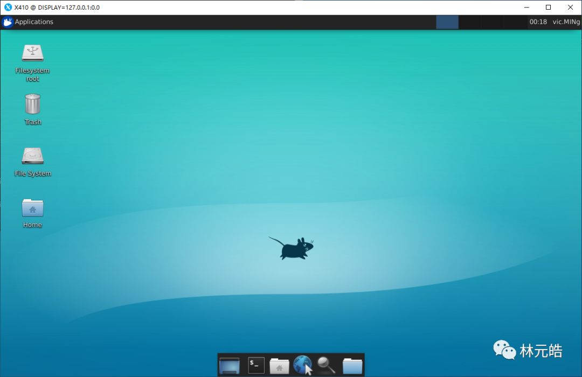Select the Trash desktop icon

click(x=33, y=109)
